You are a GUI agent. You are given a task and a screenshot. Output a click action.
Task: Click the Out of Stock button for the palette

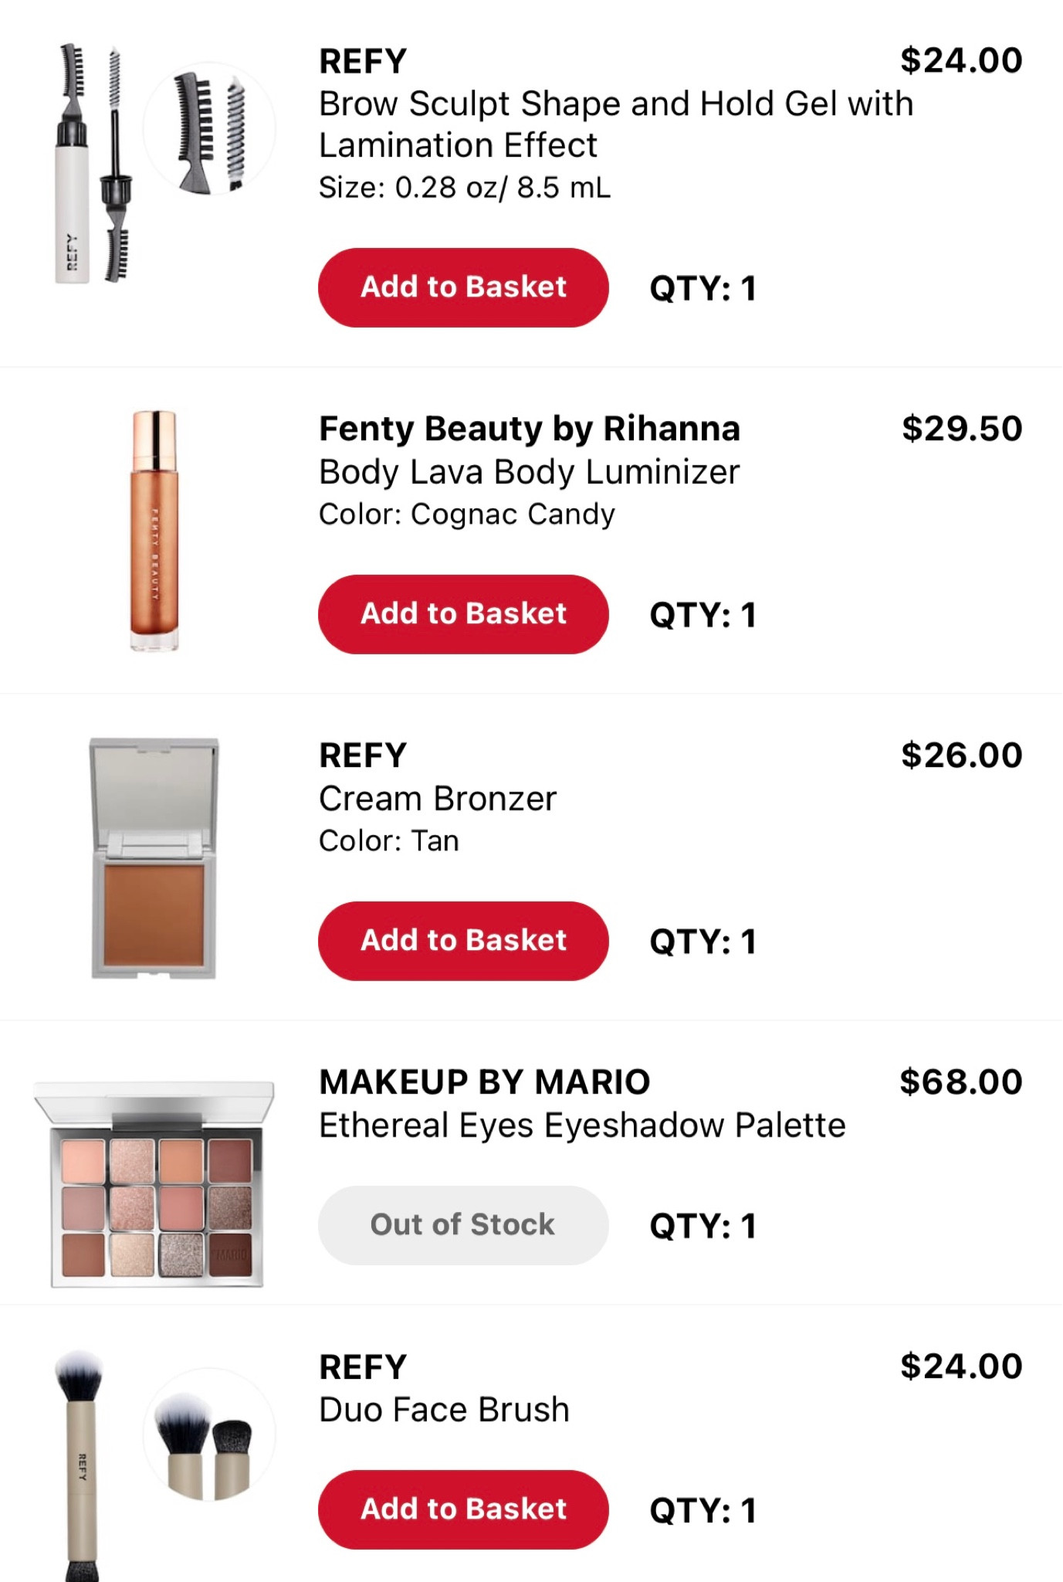[x=462, y=1224]
